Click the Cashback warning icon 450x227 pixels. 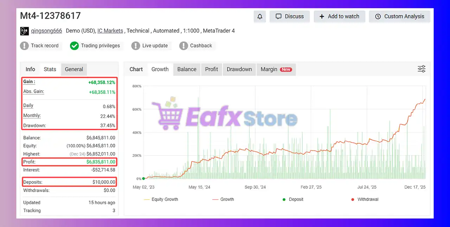184,46
